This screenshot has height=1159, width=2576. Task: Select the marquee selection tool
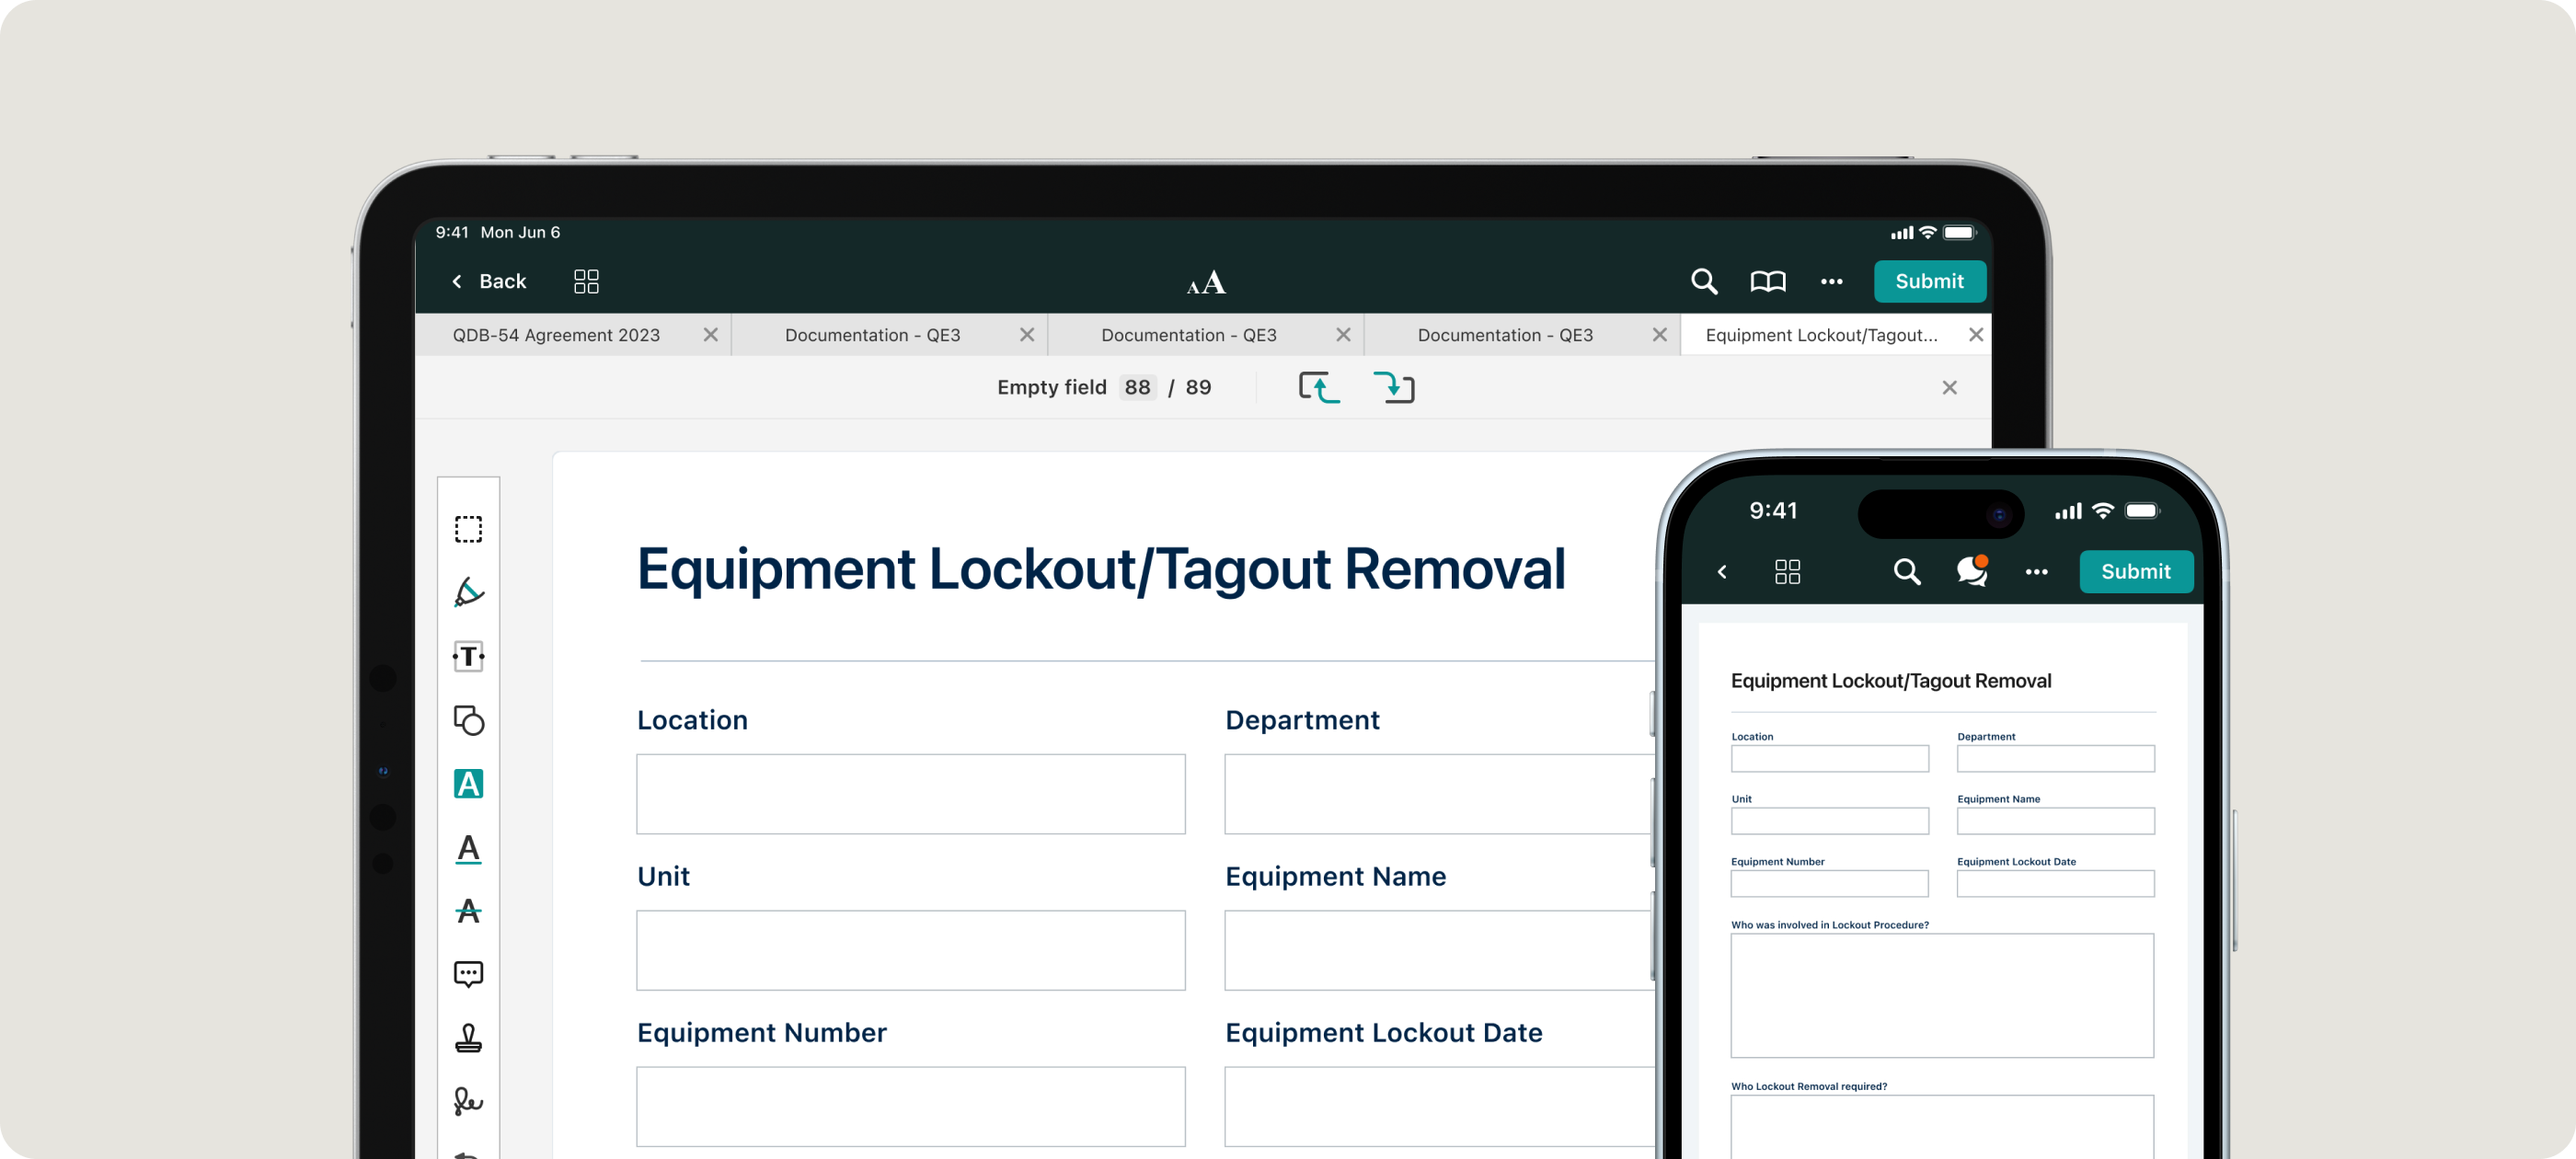click(x=468, y=529)
